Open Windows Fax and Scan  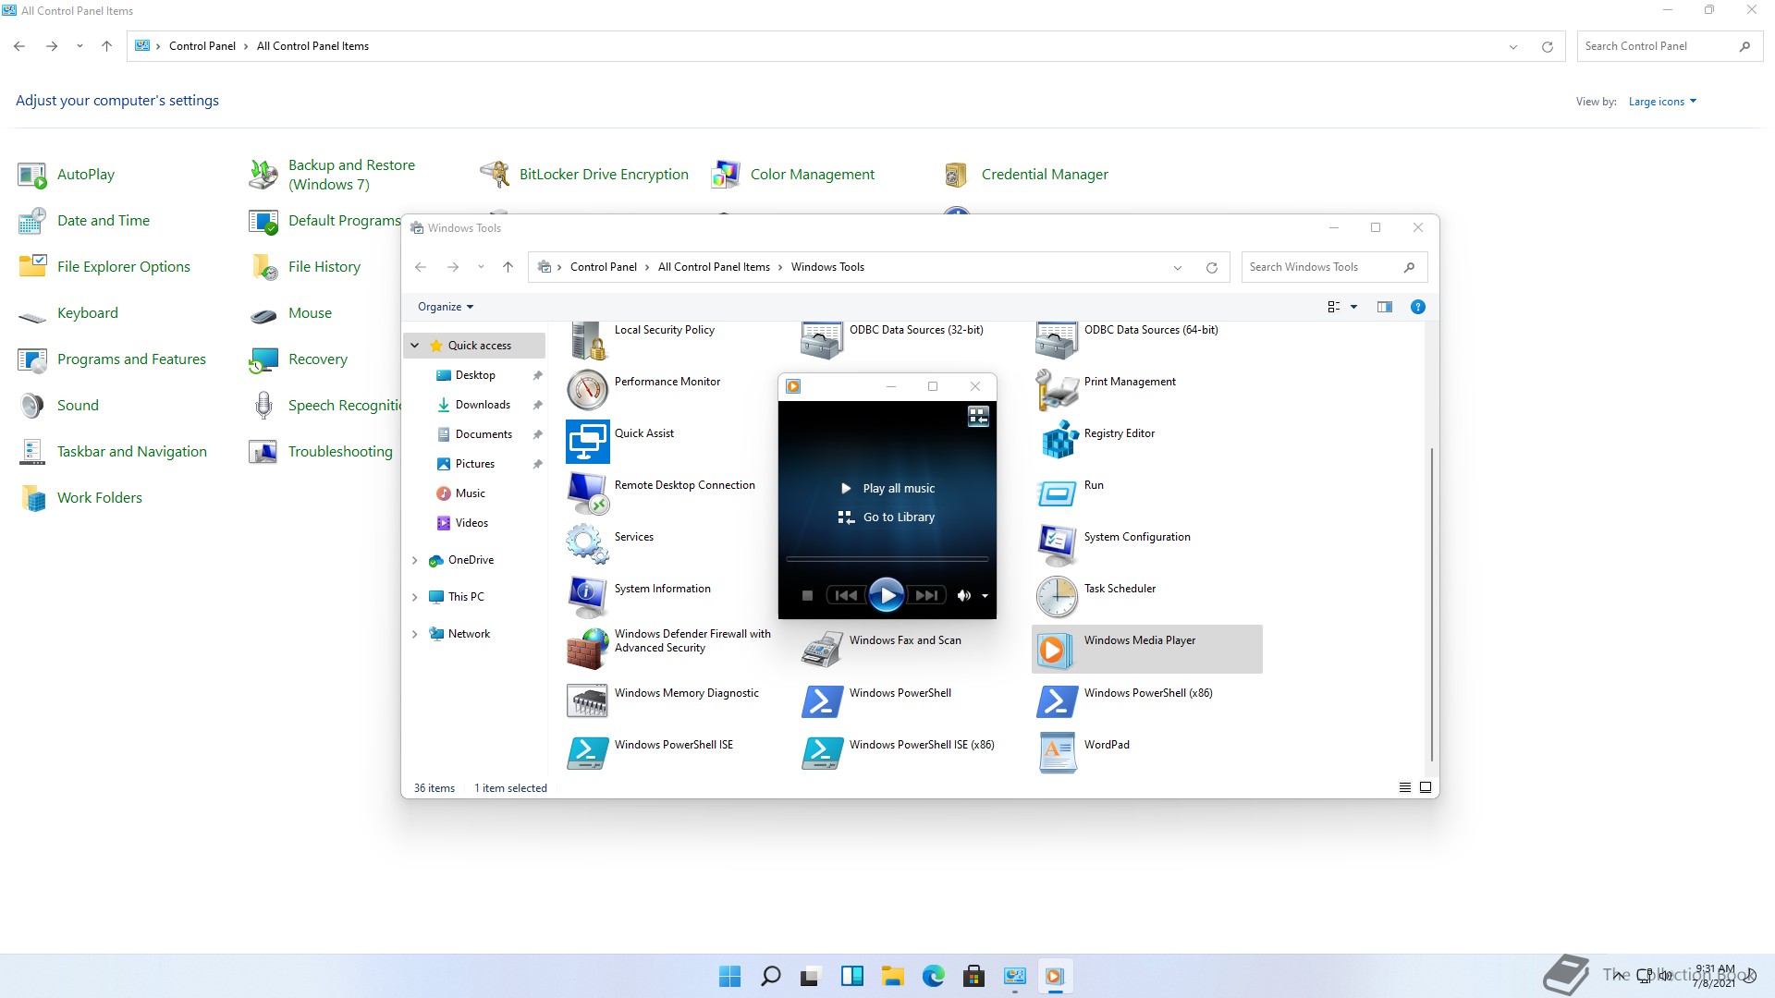[882, 649]
